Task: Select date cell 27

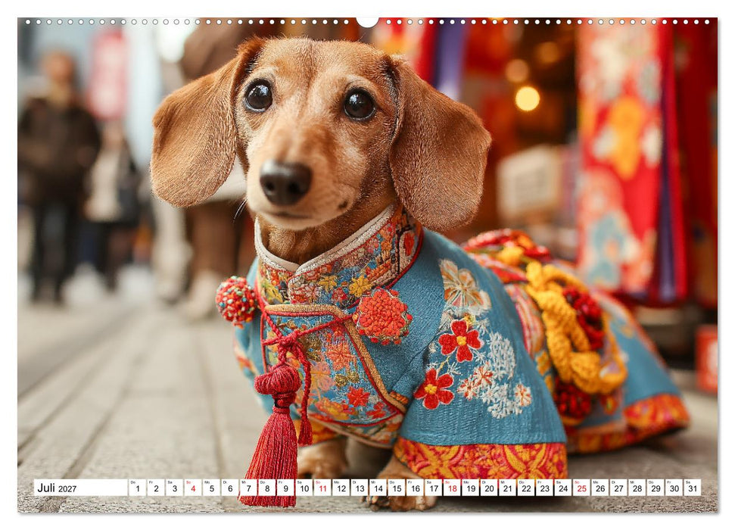Action: (x=618, y=488)
